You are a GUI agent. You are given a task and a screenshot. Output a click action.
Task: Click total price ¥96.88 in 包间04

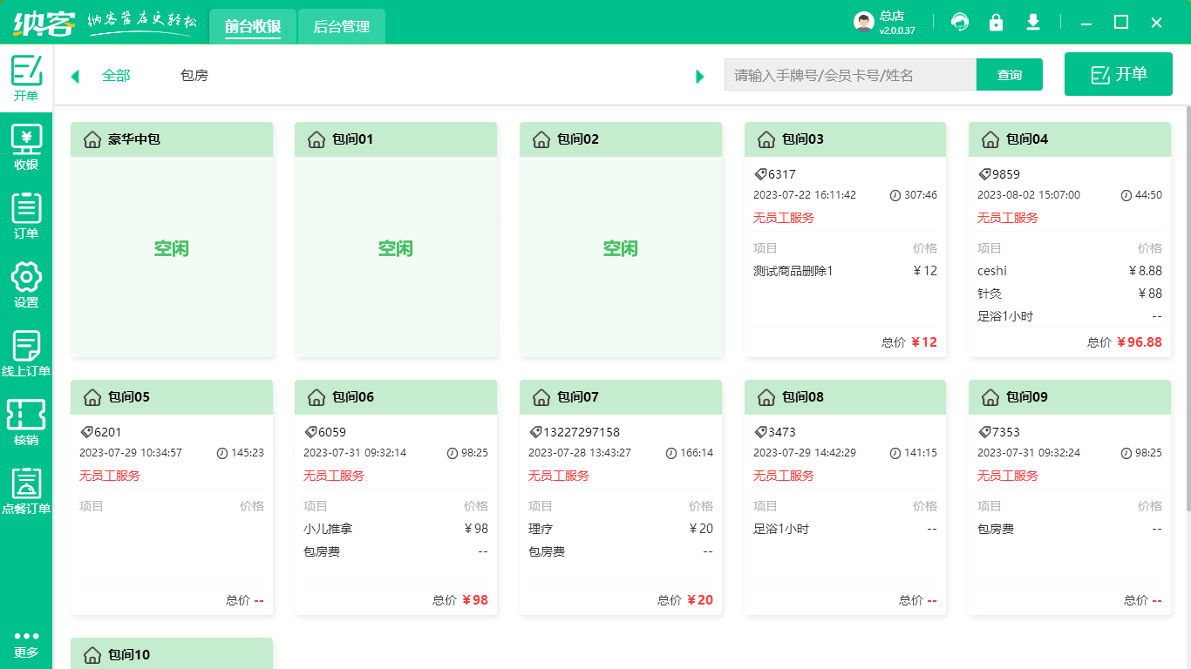[1140, 342]
